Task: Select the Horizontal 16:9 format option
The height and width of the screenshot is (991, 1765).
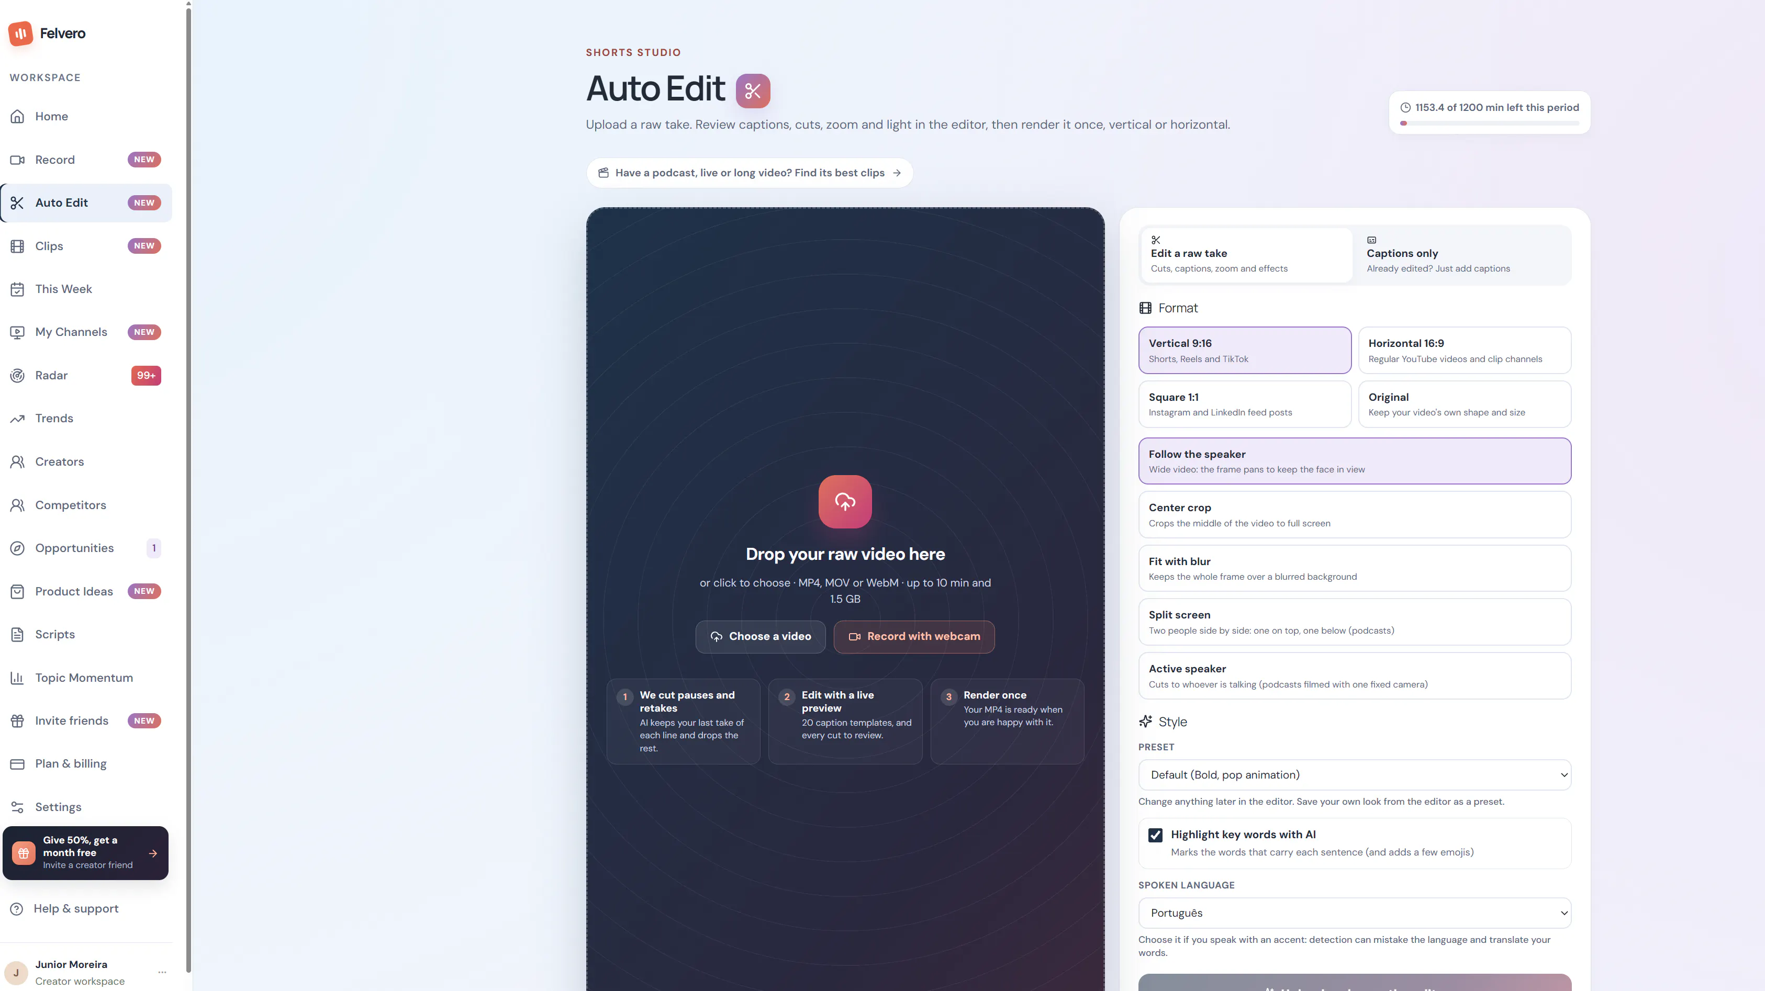Action: (x=1464, y=350)
